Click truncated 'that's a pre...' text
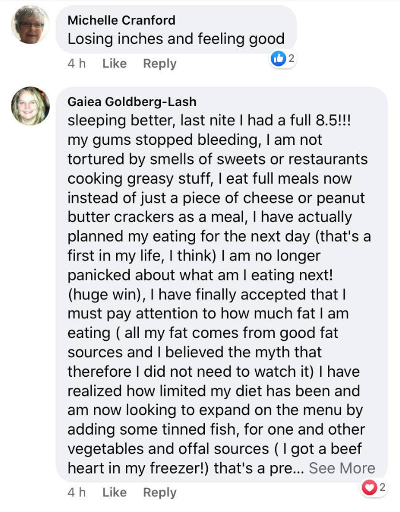This screenshot has width=400, height=512. 259,468
